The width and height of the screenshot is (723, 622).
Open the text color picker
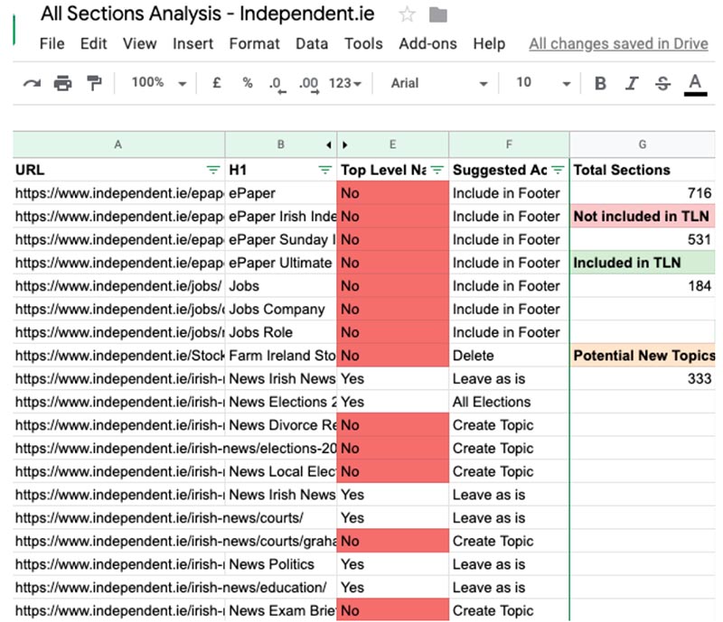point(695,84)
